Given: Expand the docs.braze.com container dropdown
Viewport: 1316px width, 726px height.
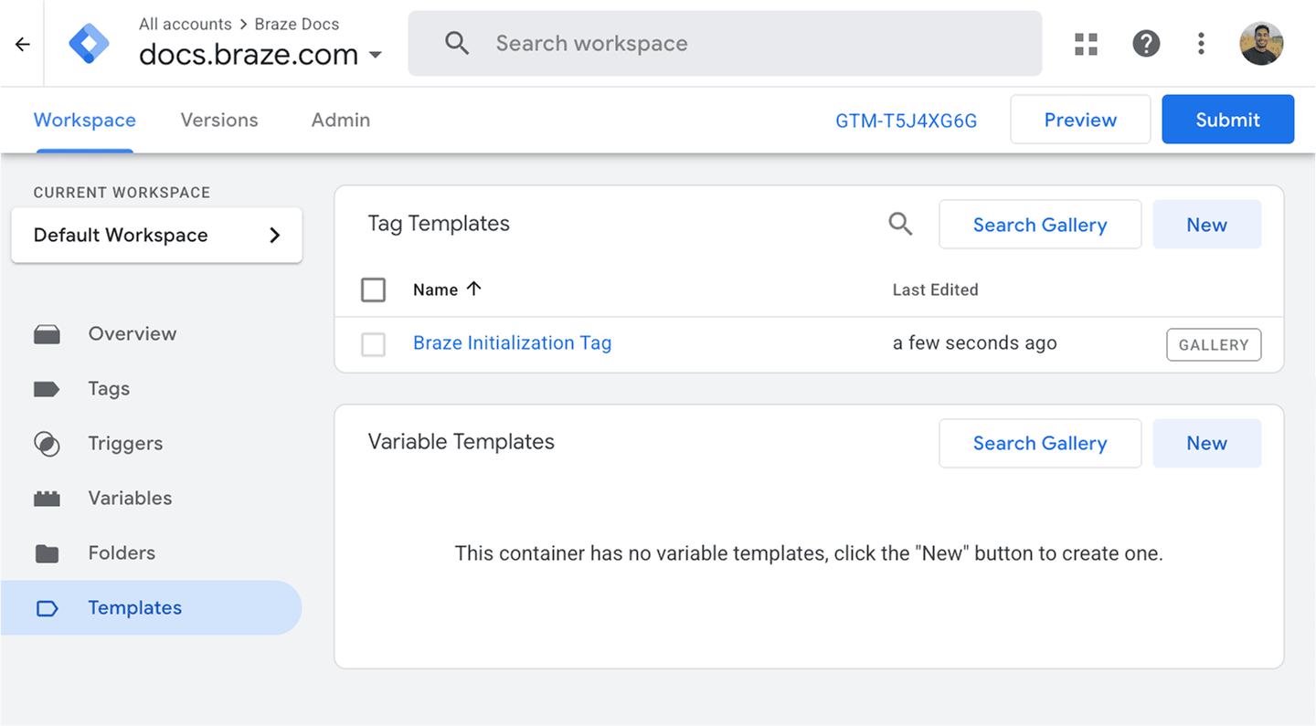Looking at the screenshot, I should tap(375, 55).
